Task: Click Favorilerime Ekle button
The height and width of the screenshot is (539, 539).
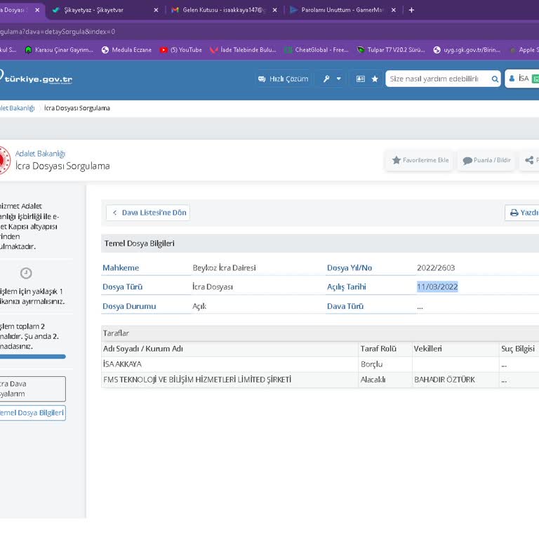Action: coord(420,160)
